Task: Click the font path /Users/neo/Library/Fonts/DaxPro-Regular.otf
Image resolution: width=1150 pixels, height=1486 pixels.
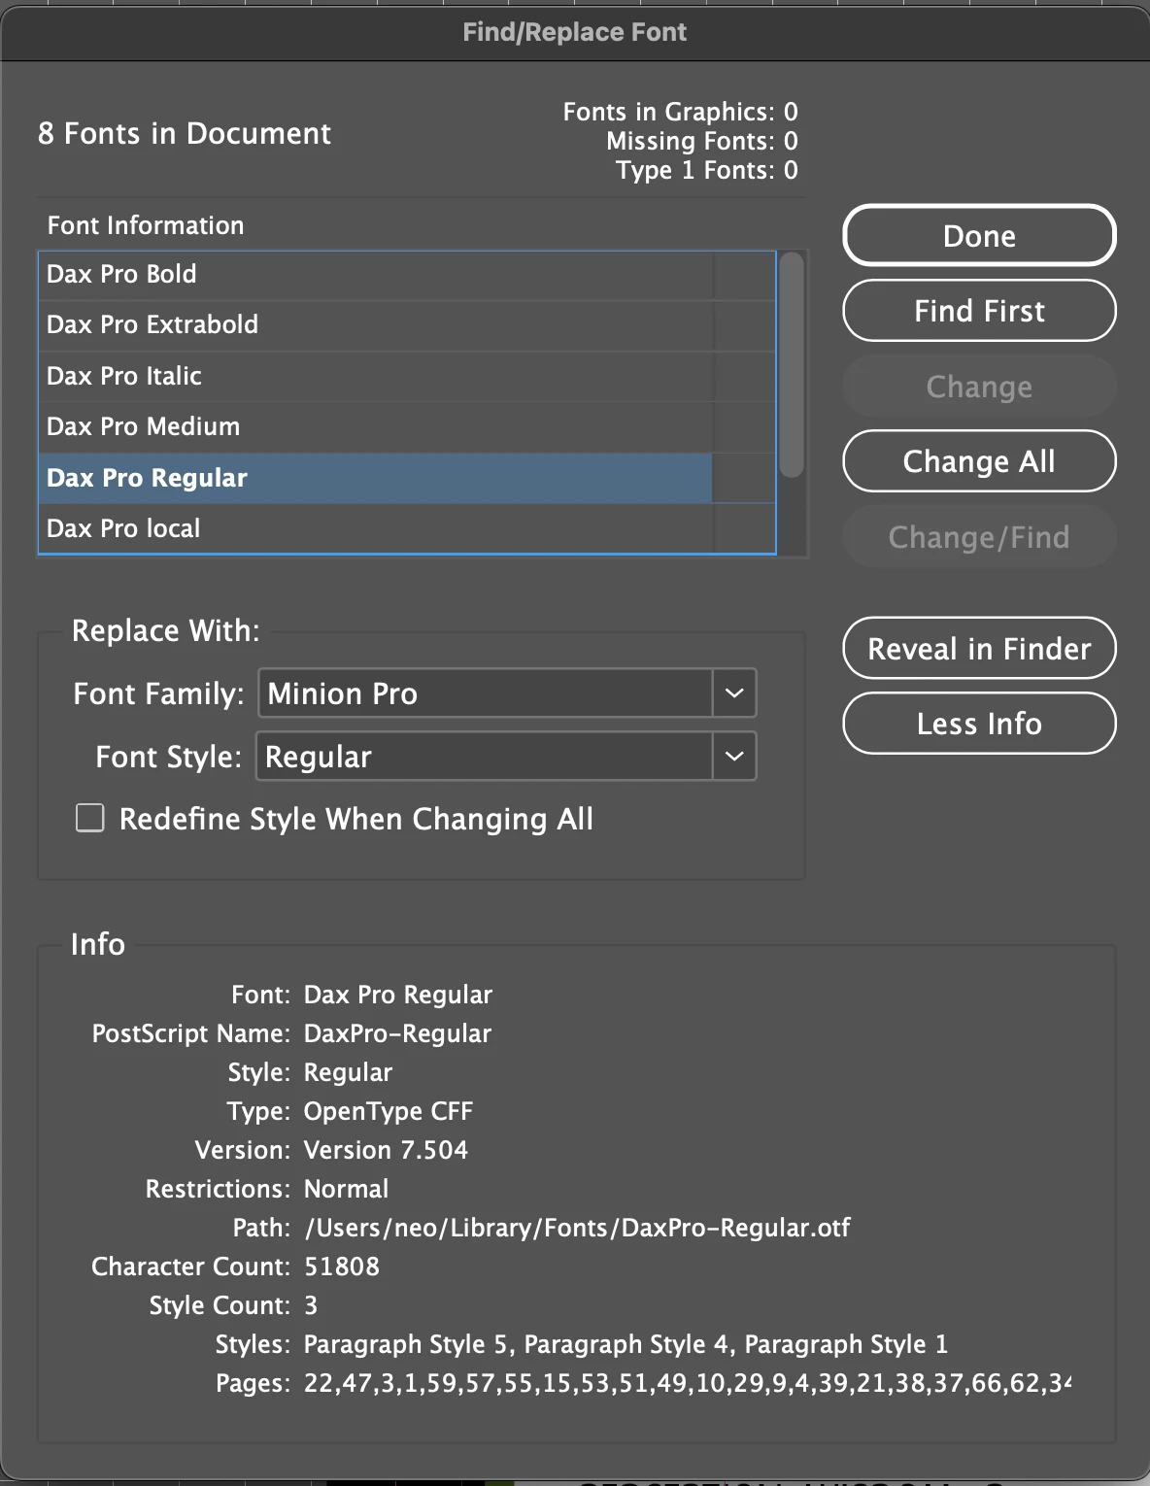Action: (x=577, y=1228)
